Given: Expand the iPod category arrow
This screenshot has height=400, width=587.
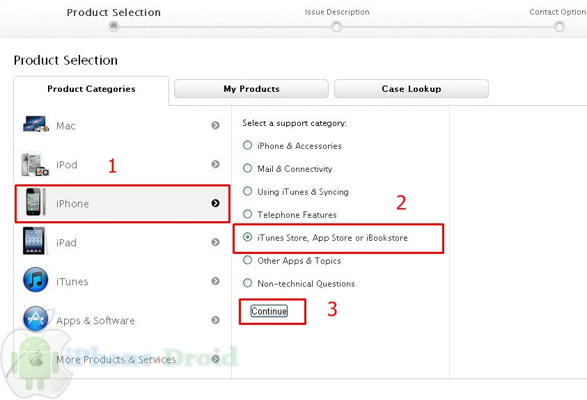Looking at the screenshot, I should [x=215, y=164].
